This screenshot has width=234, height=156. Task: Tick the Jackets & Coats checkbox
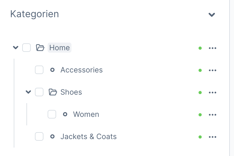(x=39, y=137)
